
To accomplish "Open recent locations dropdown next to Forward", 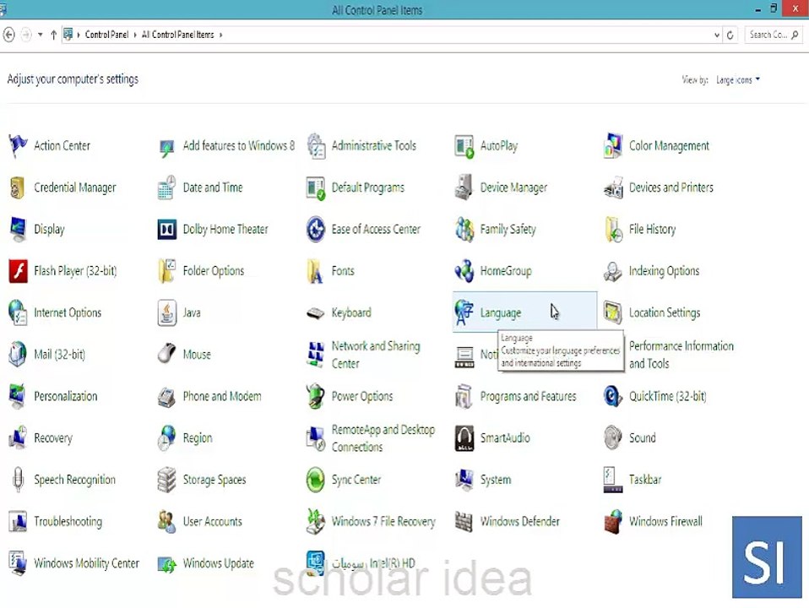I will click(x=41, y=35).
